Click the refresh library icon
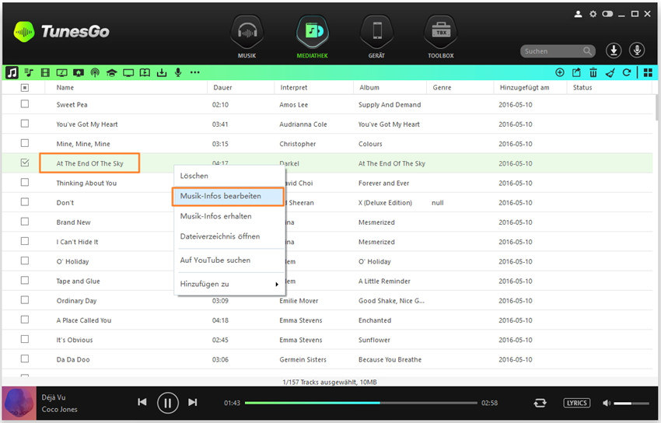The image size is (661, 423). point(627,72)
